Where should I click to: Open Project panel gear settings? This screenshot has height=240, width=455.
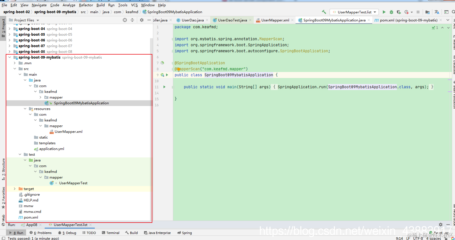click(142, 20)
